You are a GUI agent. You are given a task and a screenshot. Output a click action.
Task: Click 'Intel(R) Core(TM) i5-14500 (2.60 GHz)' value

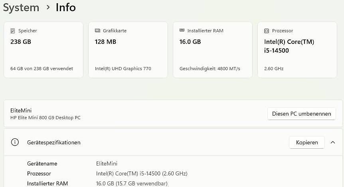142,173
